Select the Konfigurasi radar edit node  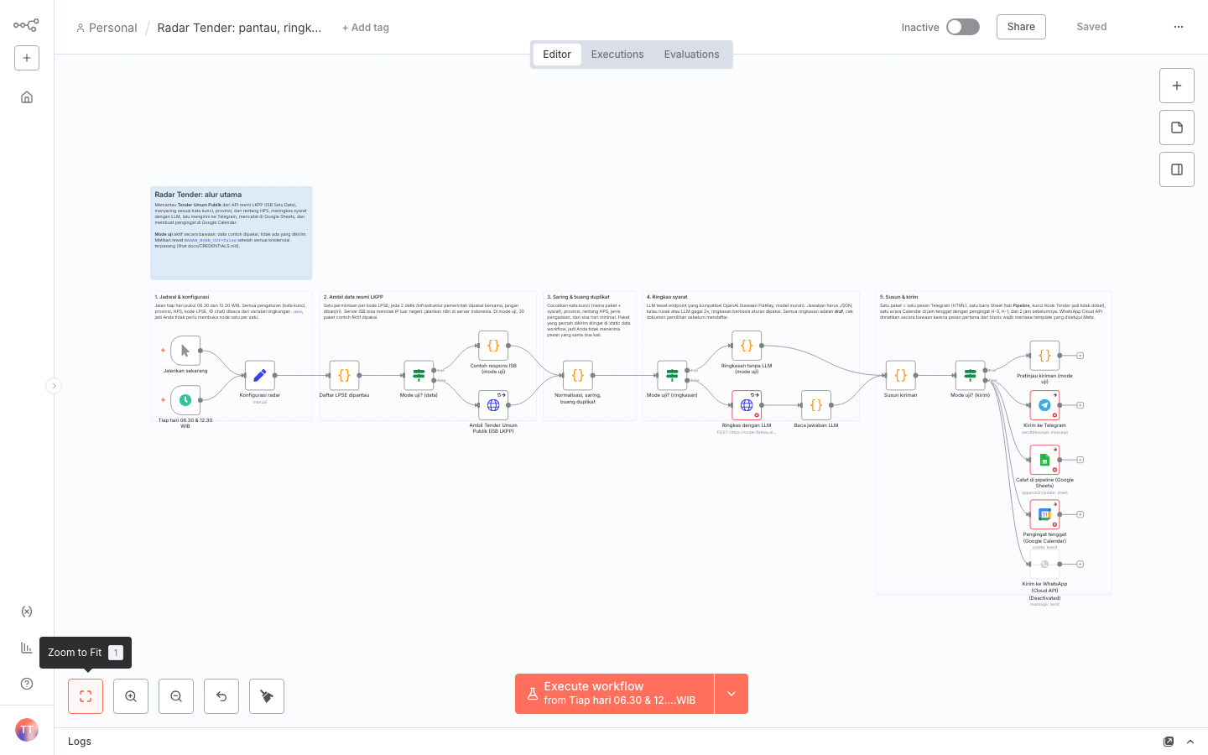click(x=260, y=375)
